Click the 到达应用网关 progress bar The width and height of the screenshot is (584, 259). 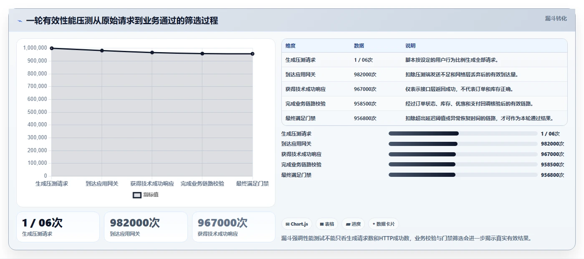463,144
